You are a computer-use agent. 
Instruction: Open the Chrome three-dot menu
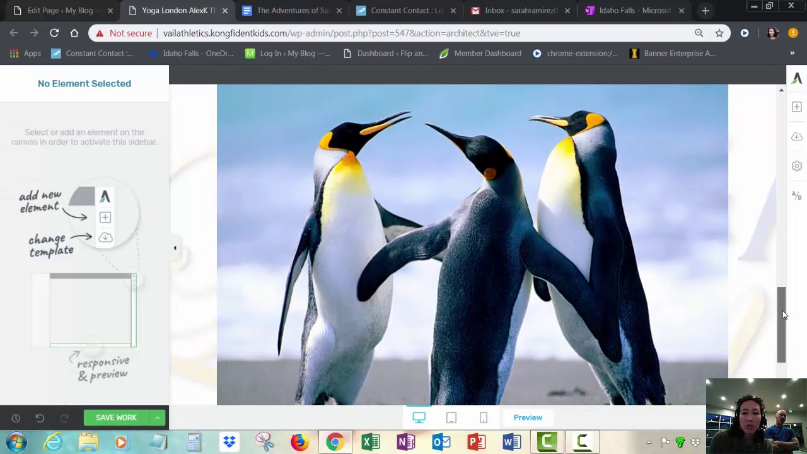point(794,33)
